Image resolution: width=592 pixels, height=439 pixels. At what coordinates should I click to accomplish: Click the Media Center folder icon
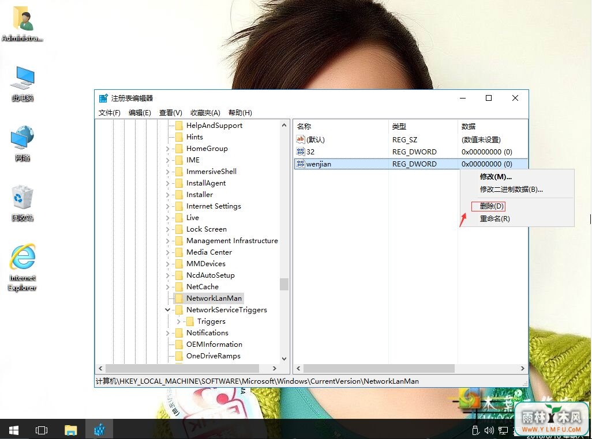179,252
